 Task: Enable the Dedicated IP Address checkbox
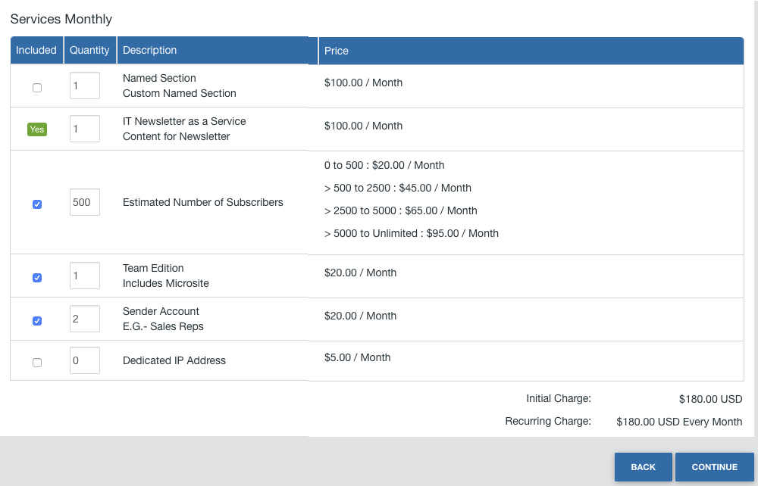coord(37,363)
